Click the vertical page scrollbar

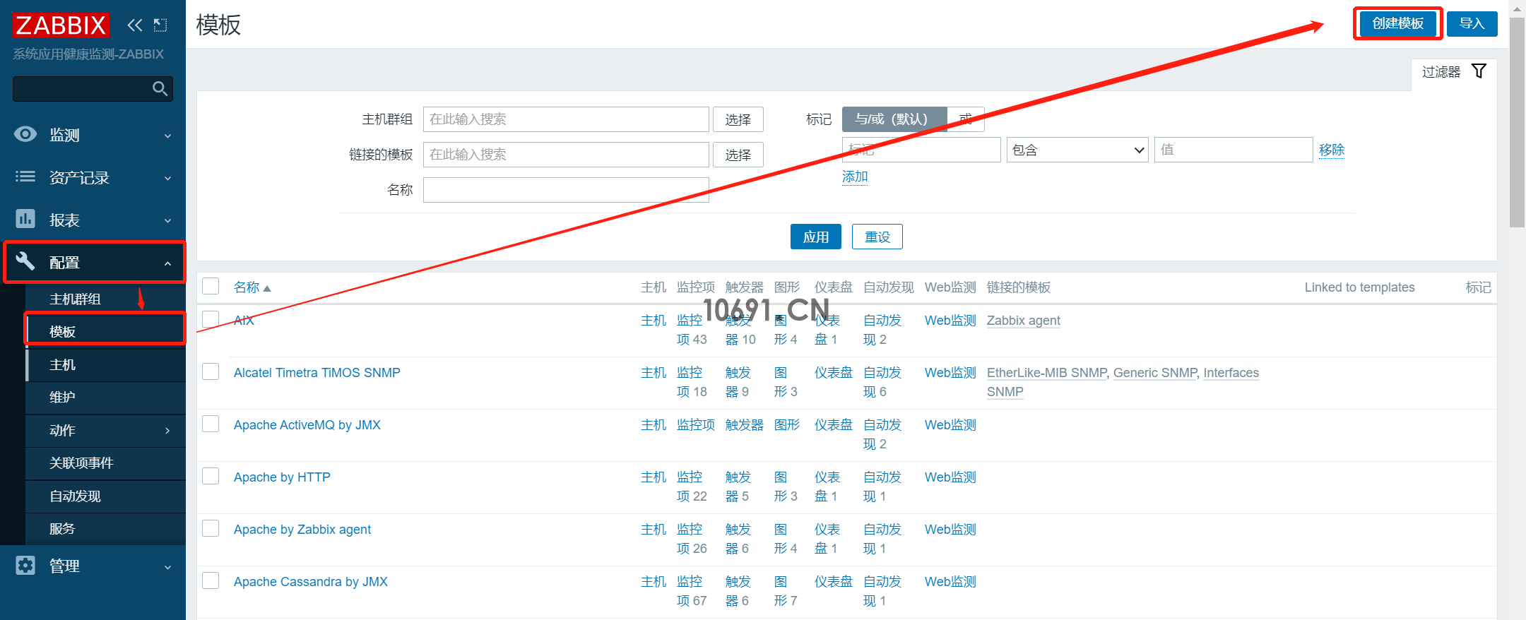(1517, 121)
